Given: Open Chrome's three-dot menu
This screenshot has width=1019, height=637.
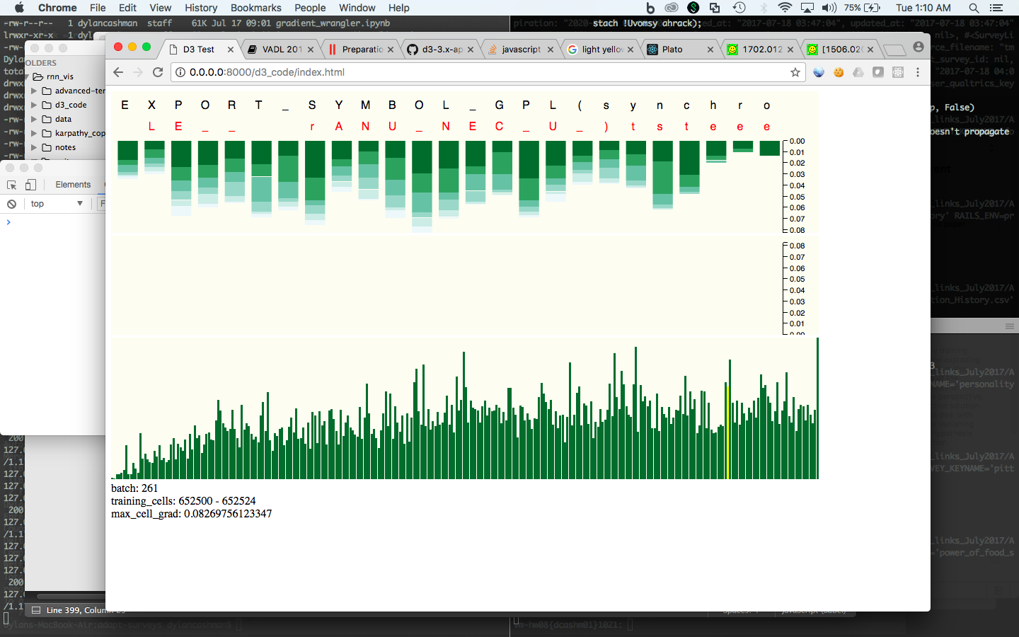Looking at the screenshot, I should (918, 72).
